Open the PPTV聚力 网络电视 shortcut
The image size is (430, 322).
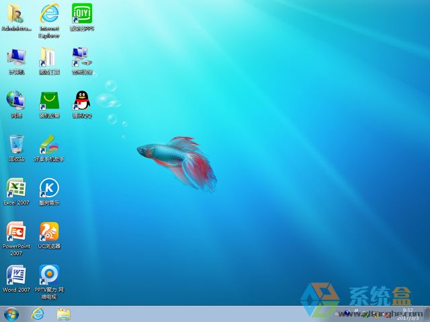tap(49, 282)
